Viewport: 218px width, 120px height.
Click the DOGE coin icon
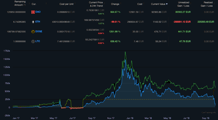pyautogui.click(x=33, y=32)
